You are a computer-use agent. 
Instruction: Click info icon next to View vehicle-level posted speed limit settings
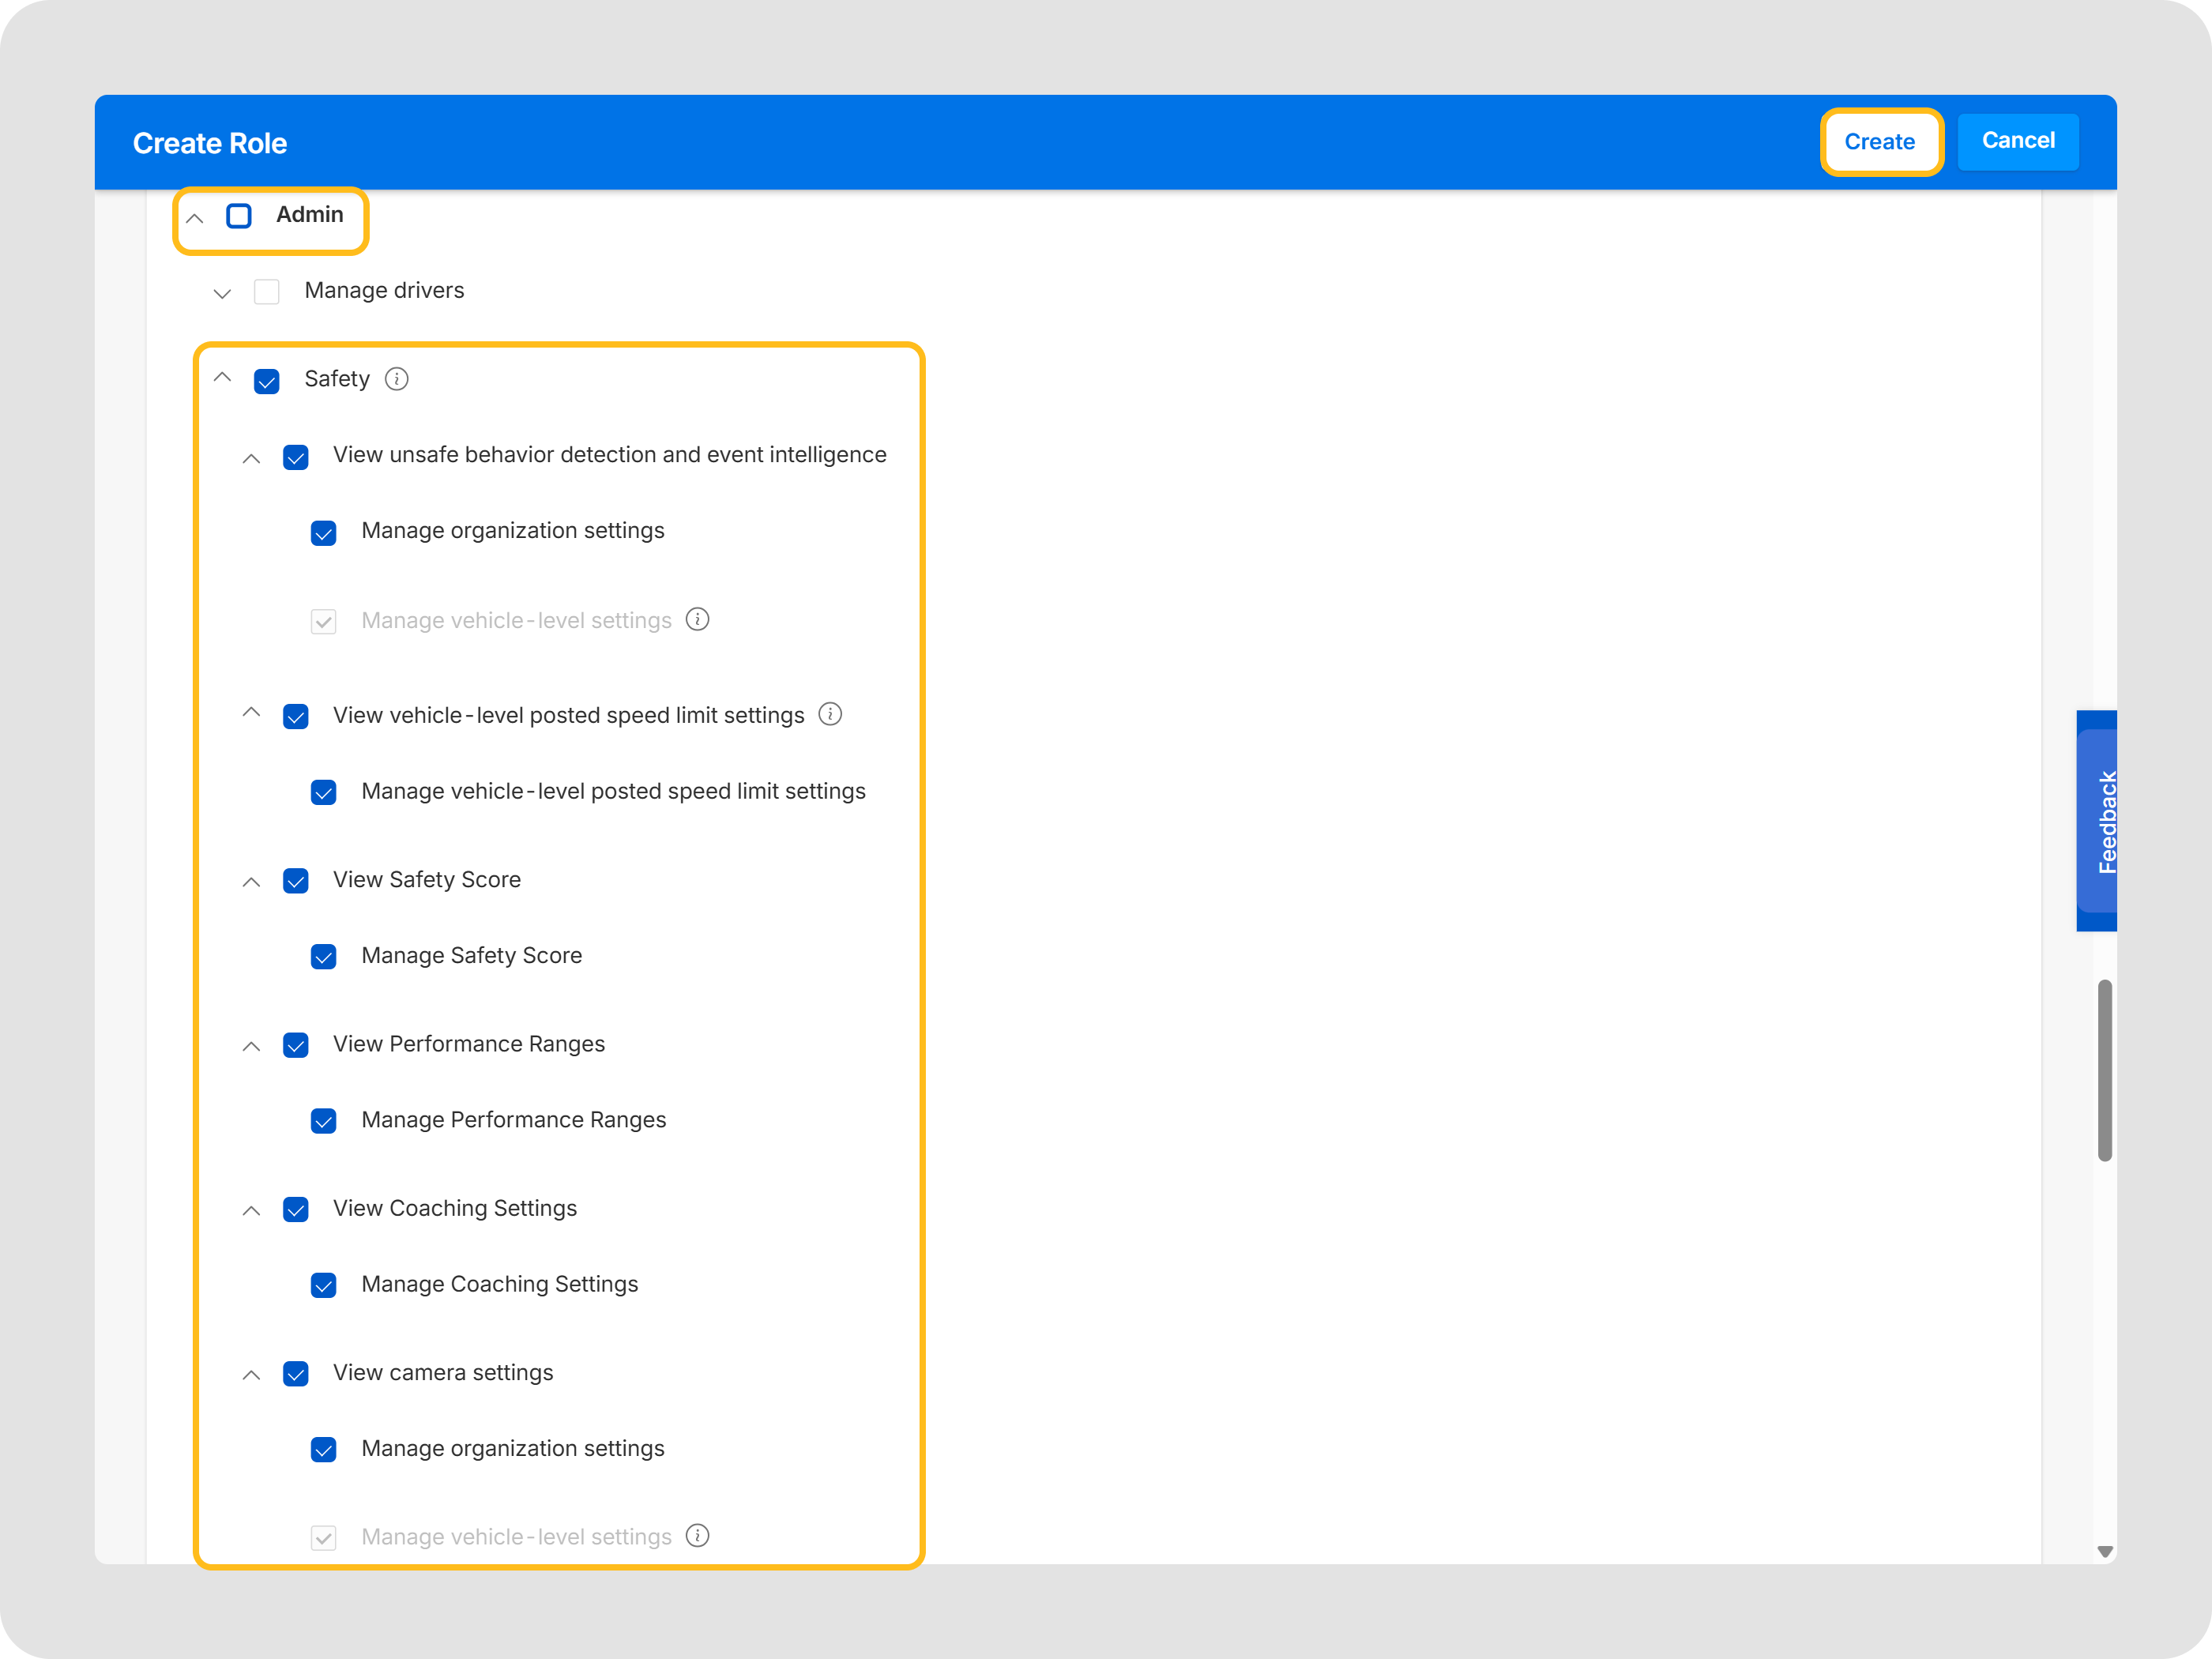tap(830, 714)
